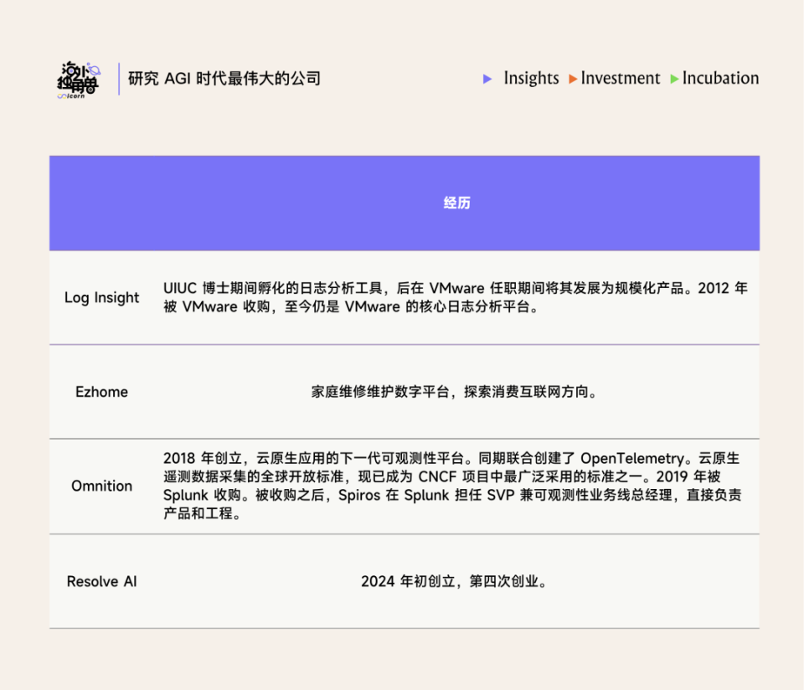Click the orange triangle before Investment
Screen dimensions: 804x690
coord(573,79)
